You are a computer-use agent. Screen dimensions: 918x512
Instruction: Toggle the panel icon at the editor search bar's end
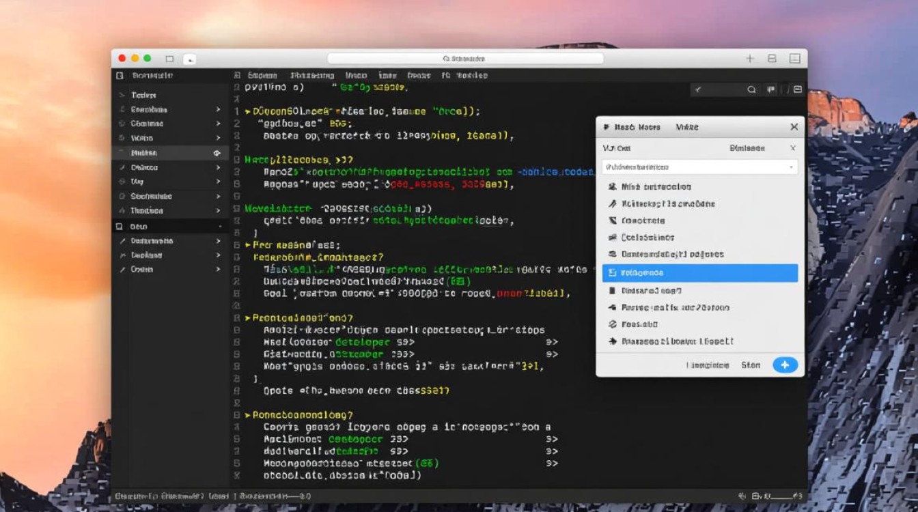797,89
